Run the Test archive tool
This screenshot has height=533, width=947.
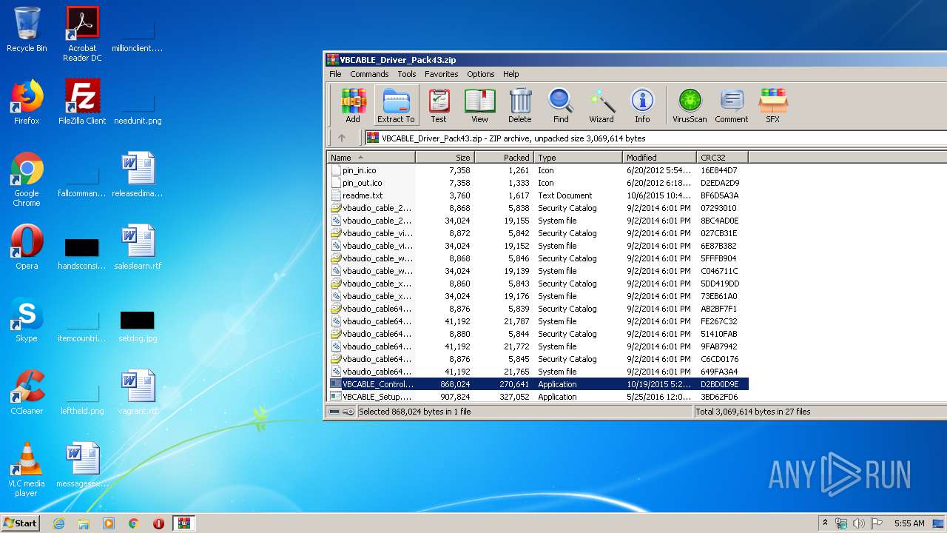[x=439, y=105]
